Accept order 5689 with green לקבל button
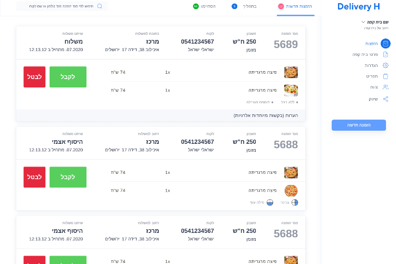Image resolution: width=396 pixels, height=264 pixels. click(x=67, y=77)
